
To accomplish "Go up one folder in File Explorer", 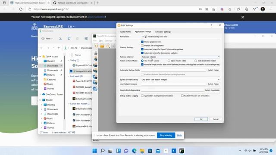I will click(x=59, y=48).
